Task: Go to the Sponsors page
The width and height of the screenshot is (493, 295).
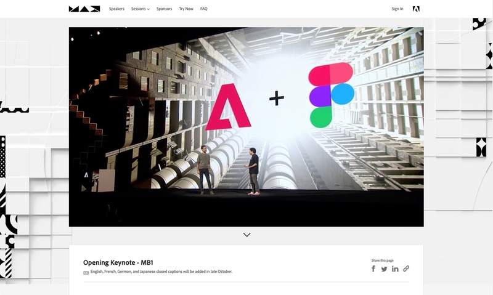Action: [x=164, y=9]
